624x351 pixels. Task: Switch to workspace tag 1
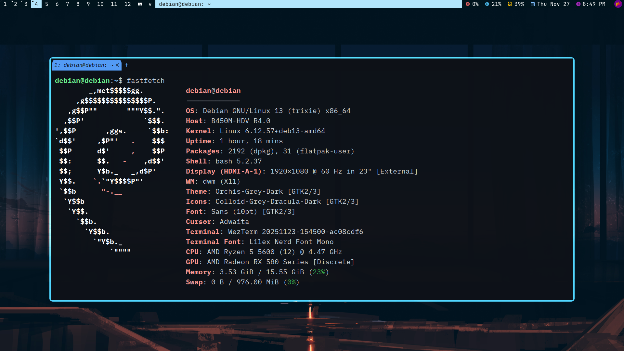pyautogui.click(x=5, y=4)
